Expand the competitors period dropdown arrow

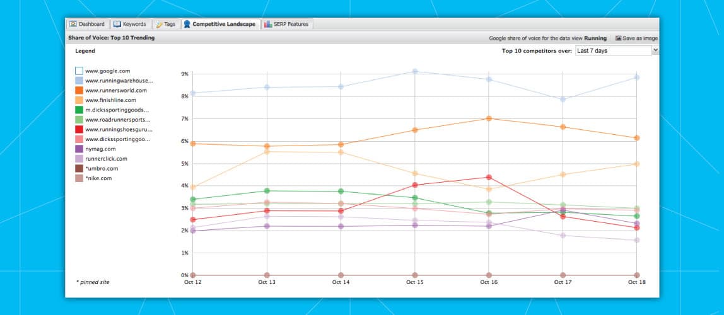(655, 50)
